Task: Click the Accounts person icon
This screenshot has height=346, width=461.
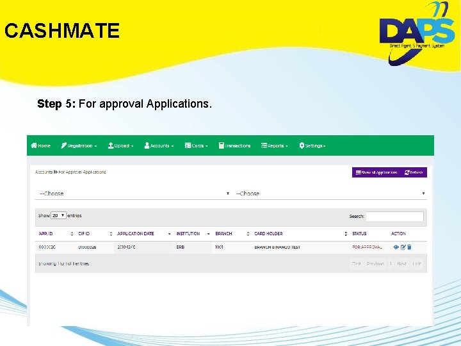Action: point(147,145)
